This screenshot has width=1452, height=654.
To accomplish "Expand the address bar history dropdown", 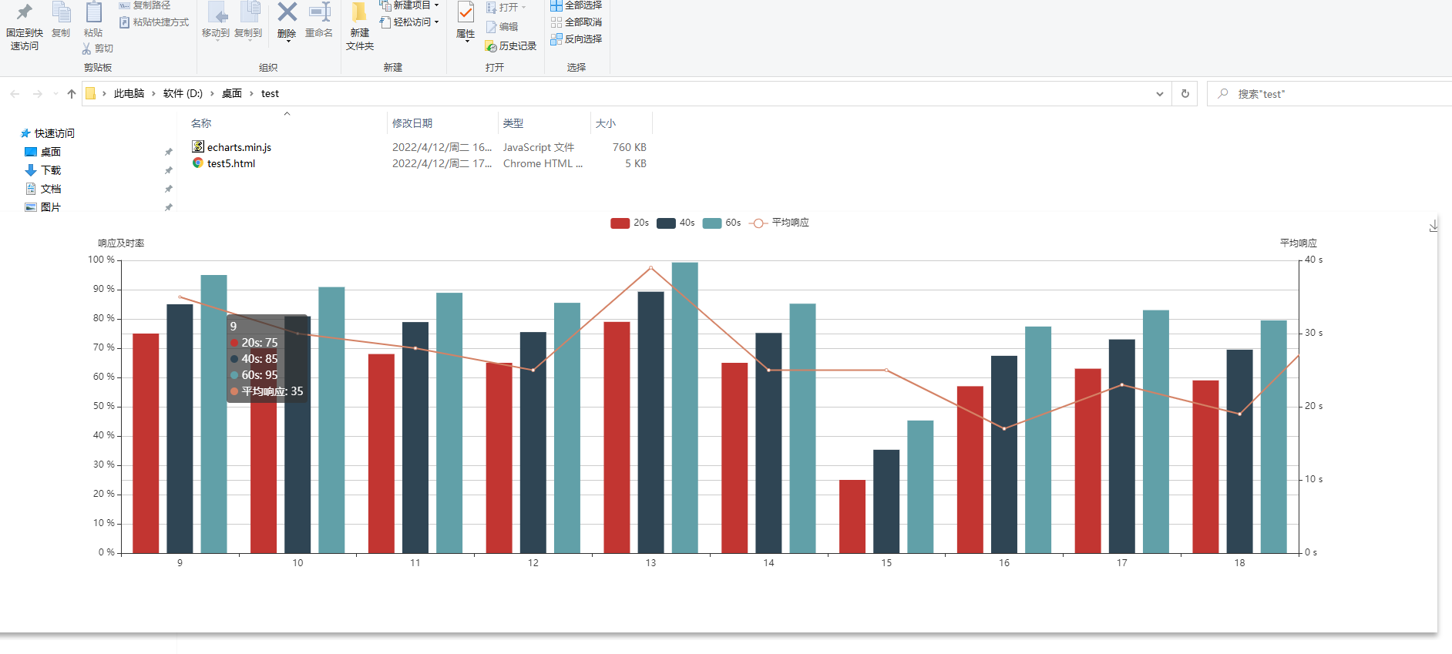I will coord(1159,94).
